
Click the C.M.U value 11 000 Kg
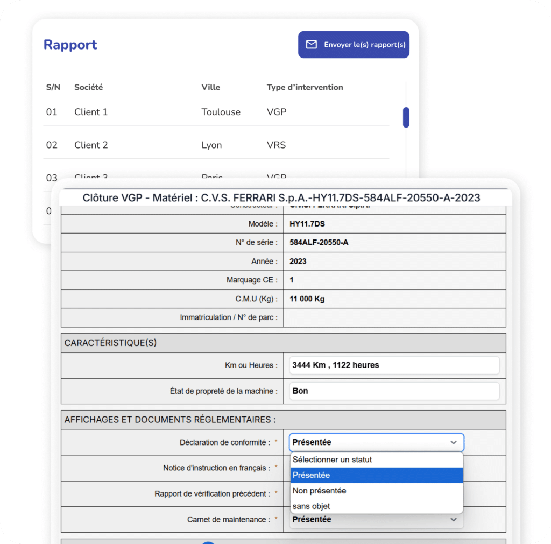[x=307, y=299]
